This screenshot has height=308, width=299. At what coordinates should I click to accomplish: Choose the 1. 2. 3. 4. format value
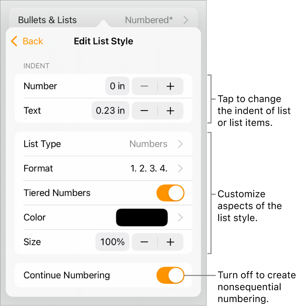[149, 168]
